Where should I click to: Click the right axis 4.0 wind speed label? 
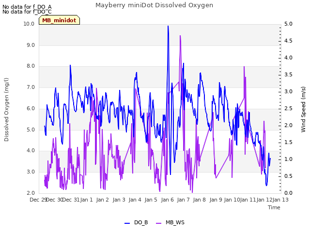tap(288, 58)
